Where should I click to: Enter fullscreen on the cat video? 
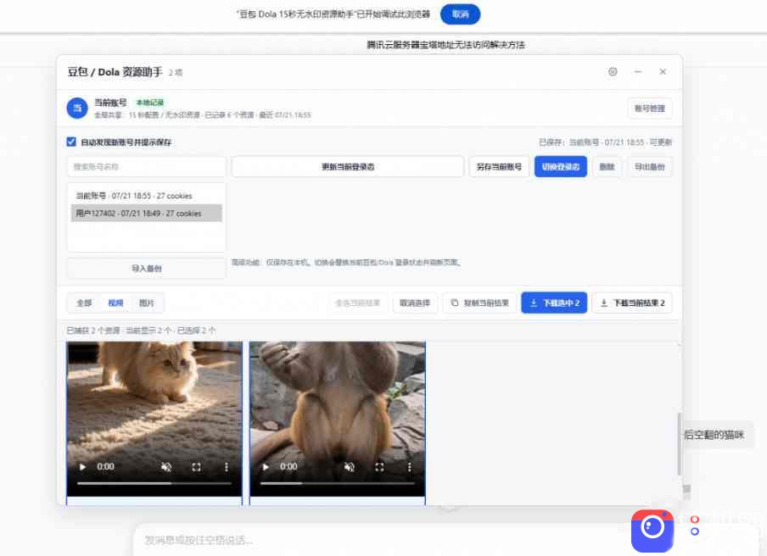196,467
